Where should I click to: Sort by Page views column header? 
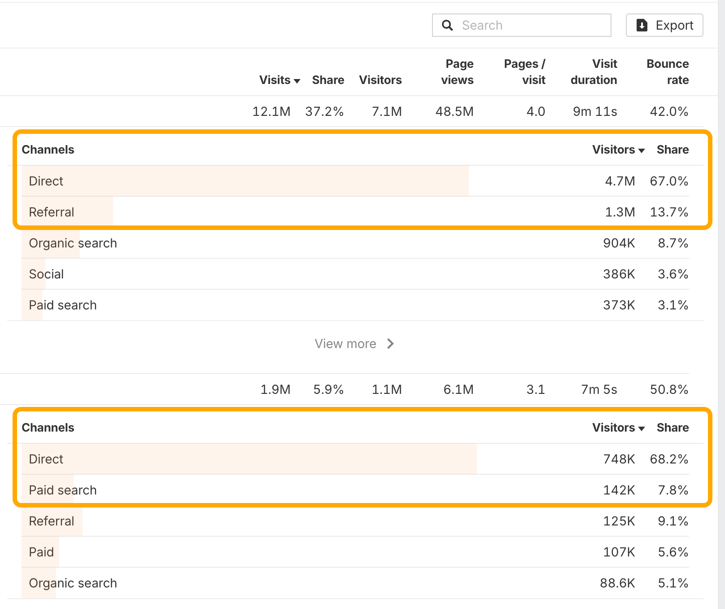(457, 72)
